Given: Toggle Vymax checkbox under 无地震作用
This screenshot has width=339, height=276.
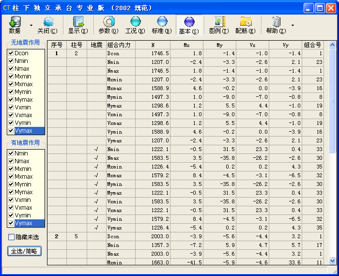Looking at the screenshot, I should pyautogui.click(x=11, y=131).
